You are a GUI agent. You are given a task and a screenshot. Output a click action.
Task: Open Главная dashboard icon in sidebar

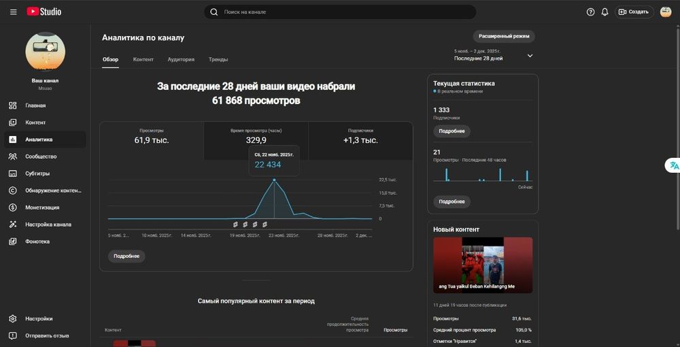coord(12,105)
